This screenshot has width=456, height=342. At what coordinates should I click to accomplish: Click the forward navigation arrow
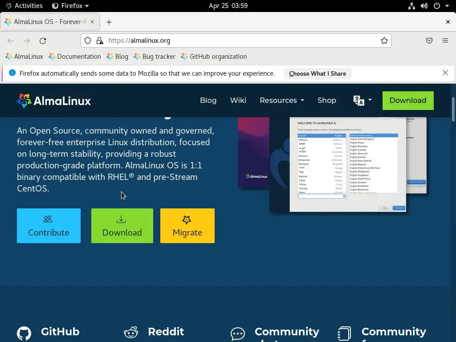tap(27, 41)
